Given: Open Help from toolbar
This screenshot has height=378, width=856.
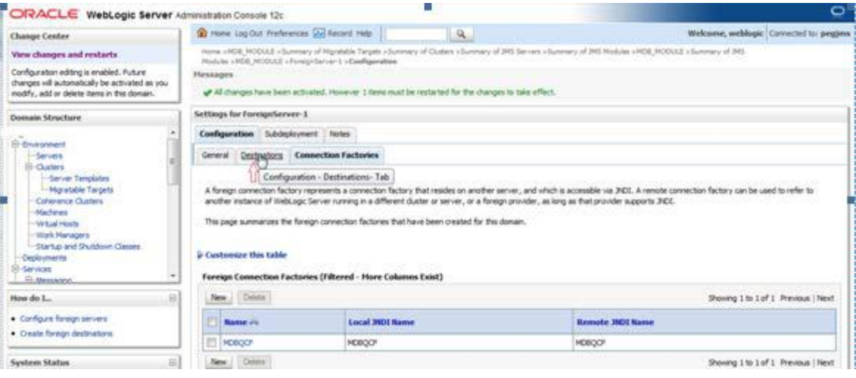Looking at the screenshot, I should 364,33.
